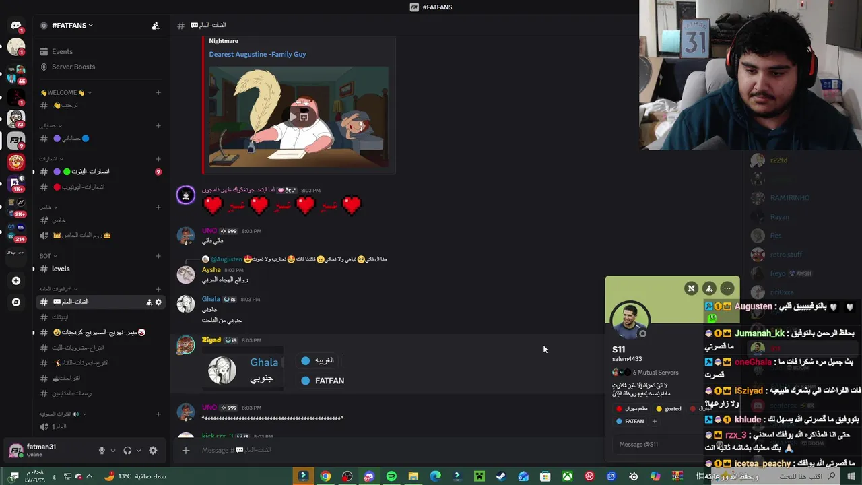Viewport: 862px width, 485px height.
Task: Click the first icon on S11 profile popup
Action: pyautogui.click(x=691, y=288)
